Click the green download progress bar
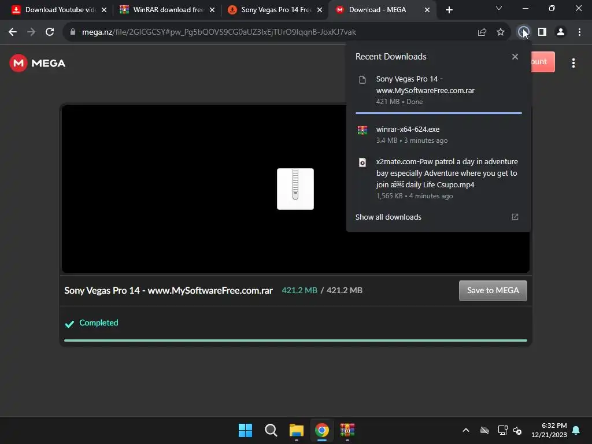Image resolution: width=592 pixels, height=444 pixels. click(x=295, y=340)
